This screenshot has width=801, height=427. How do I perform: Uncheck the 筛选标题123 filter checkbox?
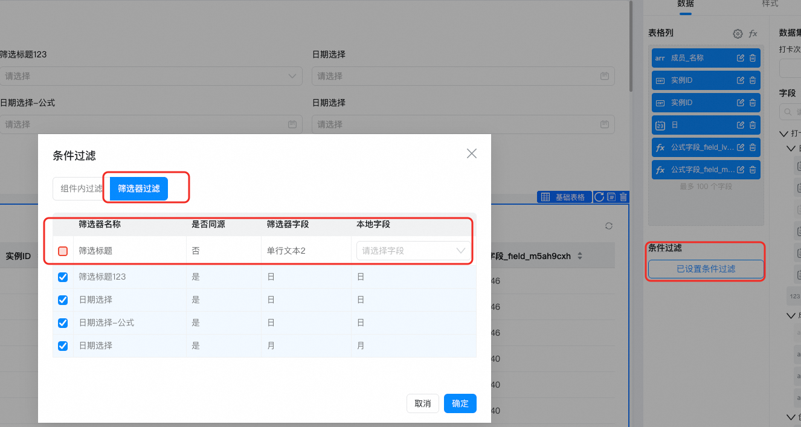point(63,277)
